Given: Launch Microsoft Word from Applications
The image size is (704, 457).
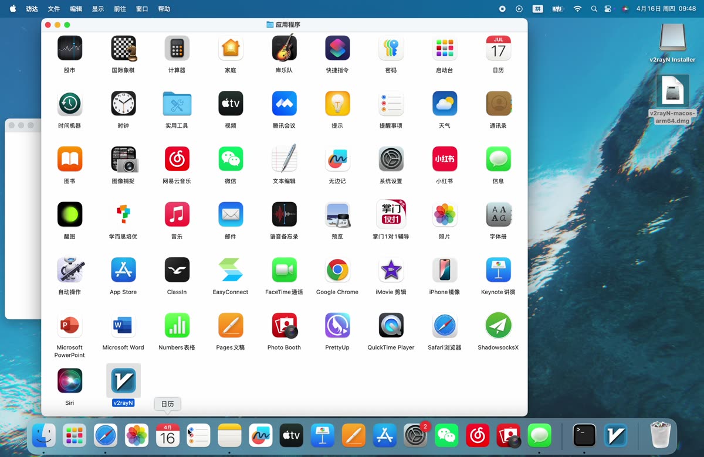Looking at the screenshot, I should [123, 325].
